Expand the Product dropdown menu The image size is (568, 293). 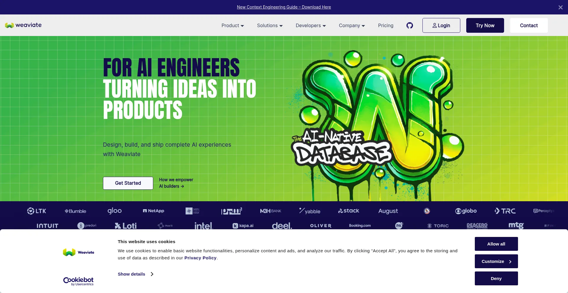tap(233, 25)
